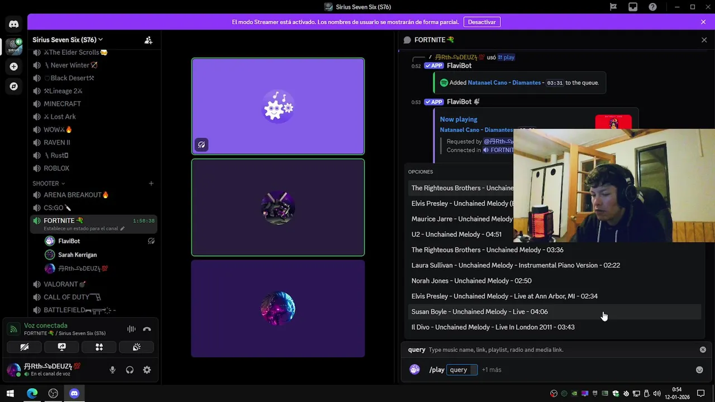
Task: Create channel in SHOOTER category plus icon
Action: 151,183
